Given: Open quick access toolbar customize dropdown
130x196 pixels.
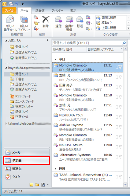Looking at the screenshot, I should pyautogui.click(x=23, y=4).
